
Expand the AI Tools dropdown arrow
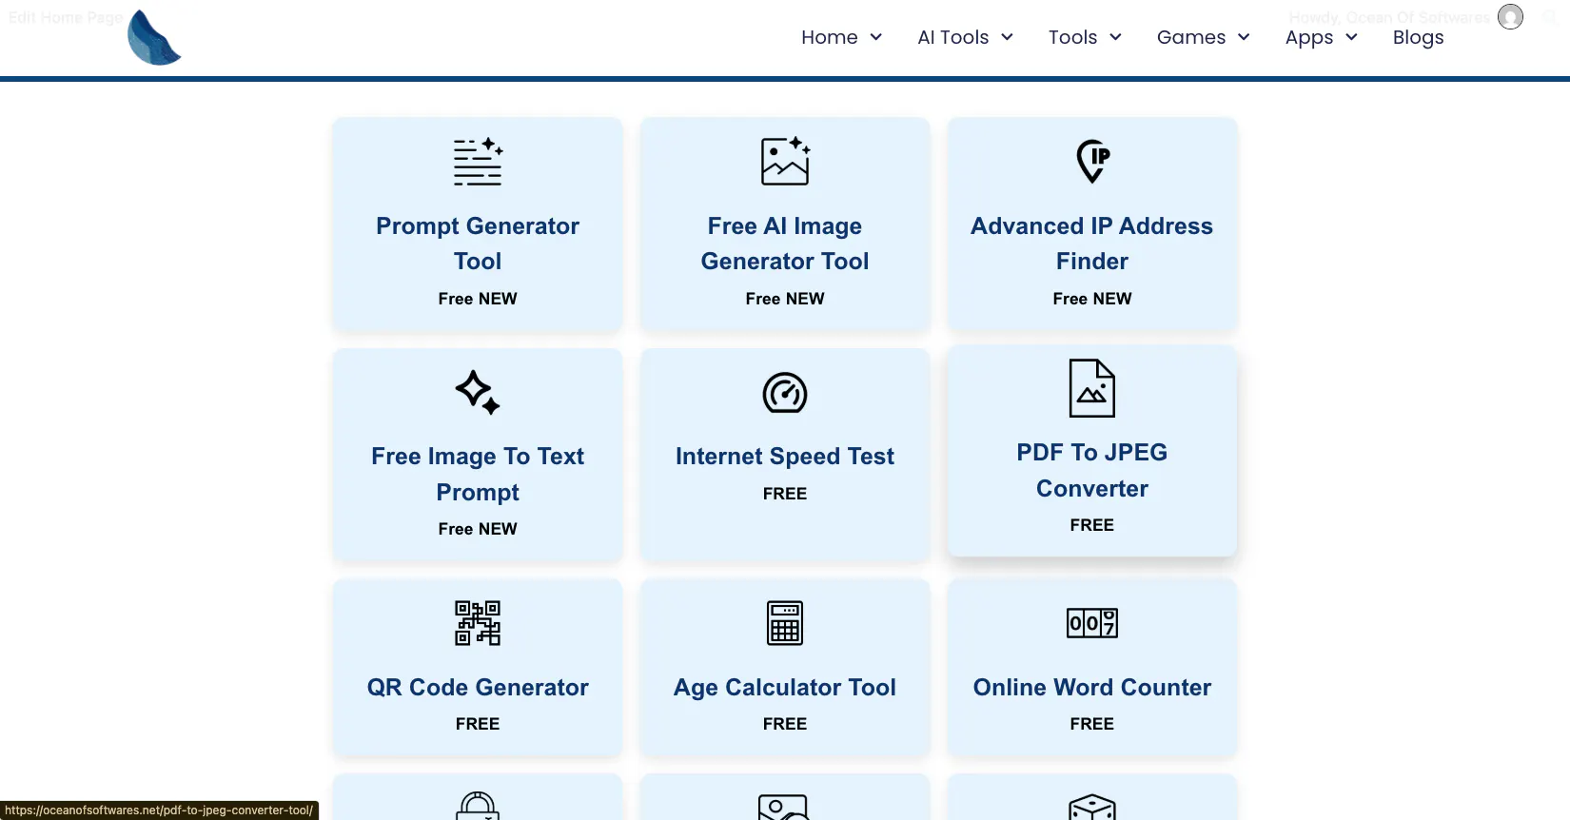pos(1007,37)
